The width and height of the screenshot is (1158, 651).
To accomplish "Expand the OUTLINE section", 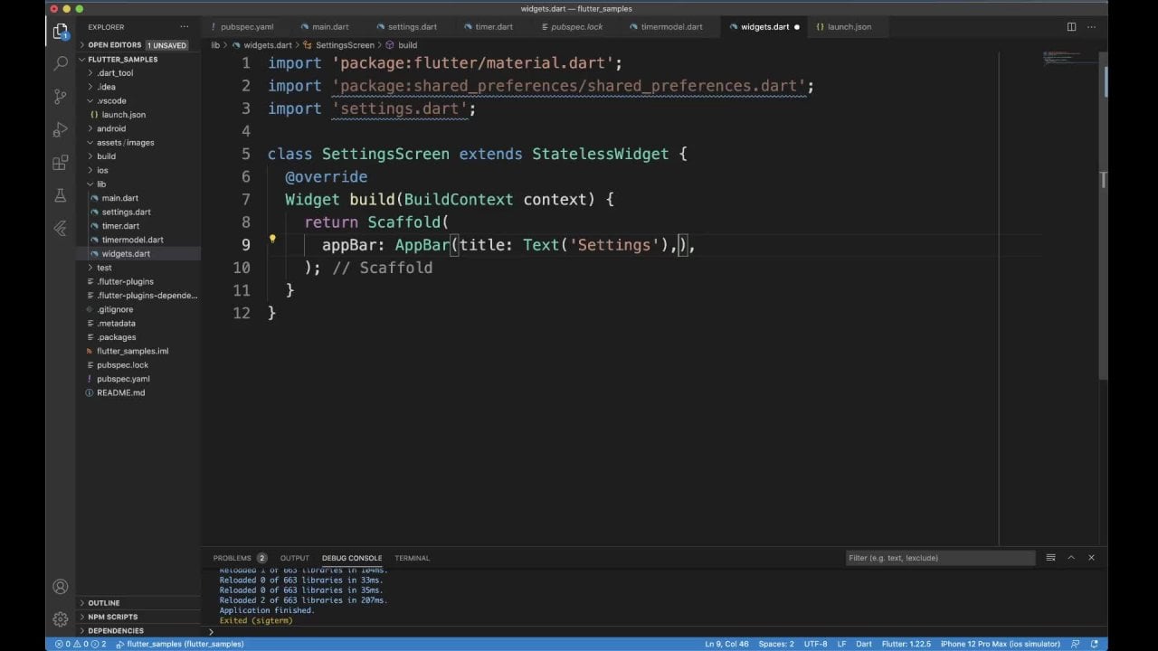I will click(x=103, y=603).
